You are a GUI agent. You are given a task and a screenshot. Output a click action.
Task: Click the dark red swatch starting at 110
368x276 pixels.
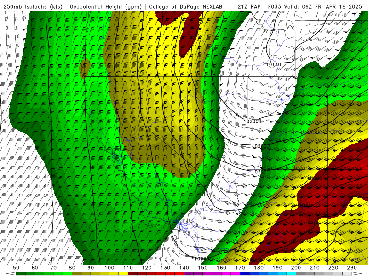(x=132, y=274)
